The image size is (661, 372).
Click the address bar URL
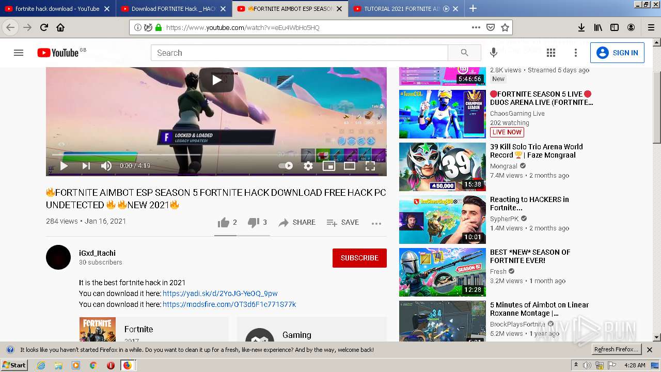(243, 27)
